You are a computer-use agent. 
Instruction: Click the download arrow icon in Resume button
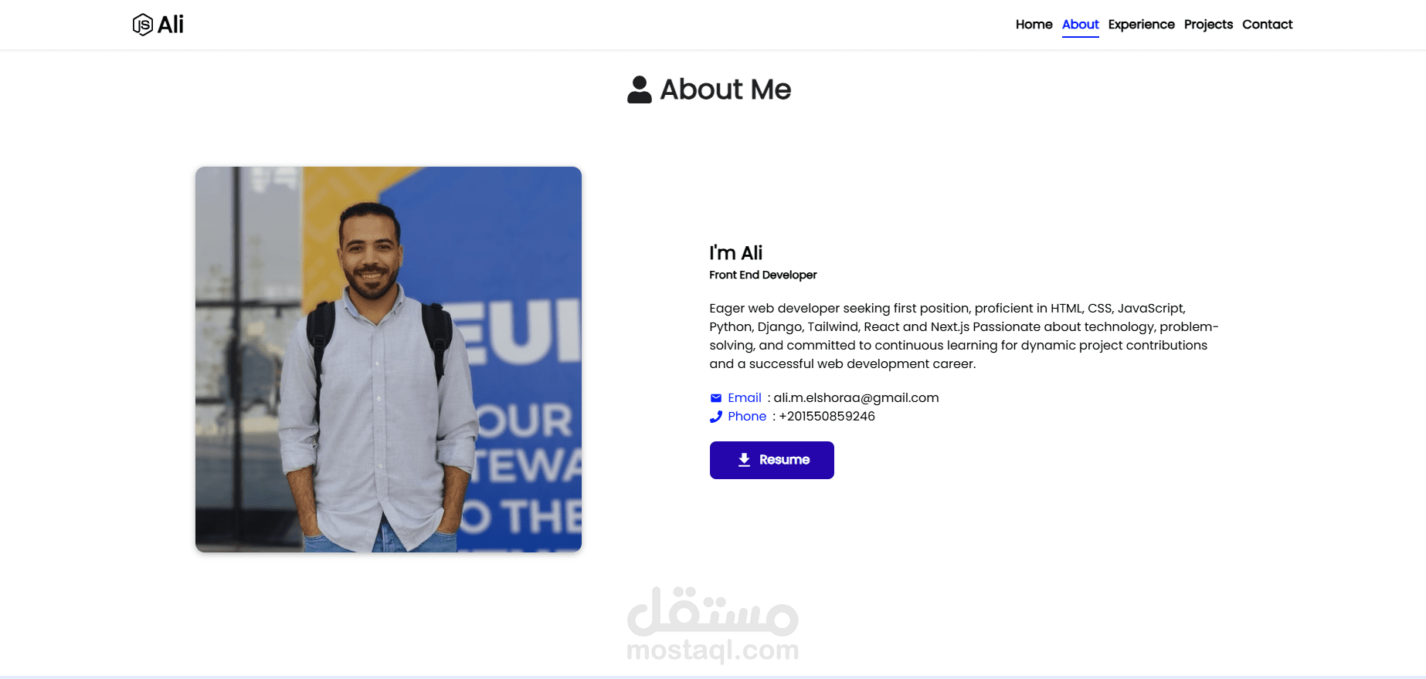744,460
